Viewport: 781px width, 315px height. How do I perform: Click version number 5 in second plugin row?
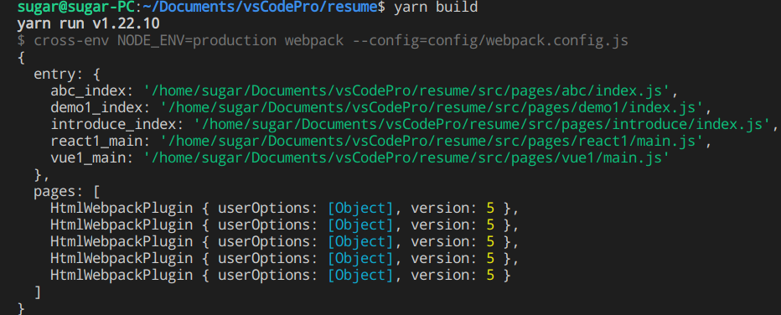[490, 225]
